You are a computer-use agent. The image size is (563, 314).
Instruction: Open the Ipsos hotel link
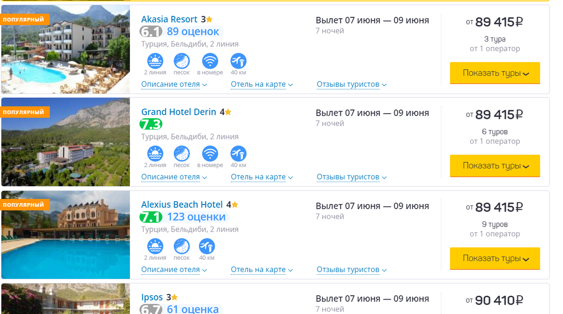pyautogui.click(x=152, y=297)
